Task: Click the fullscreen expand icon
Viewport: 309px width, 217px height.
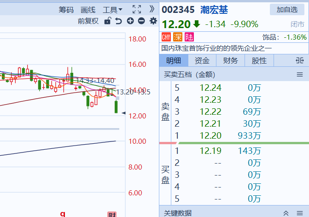Action: [136, 9]
